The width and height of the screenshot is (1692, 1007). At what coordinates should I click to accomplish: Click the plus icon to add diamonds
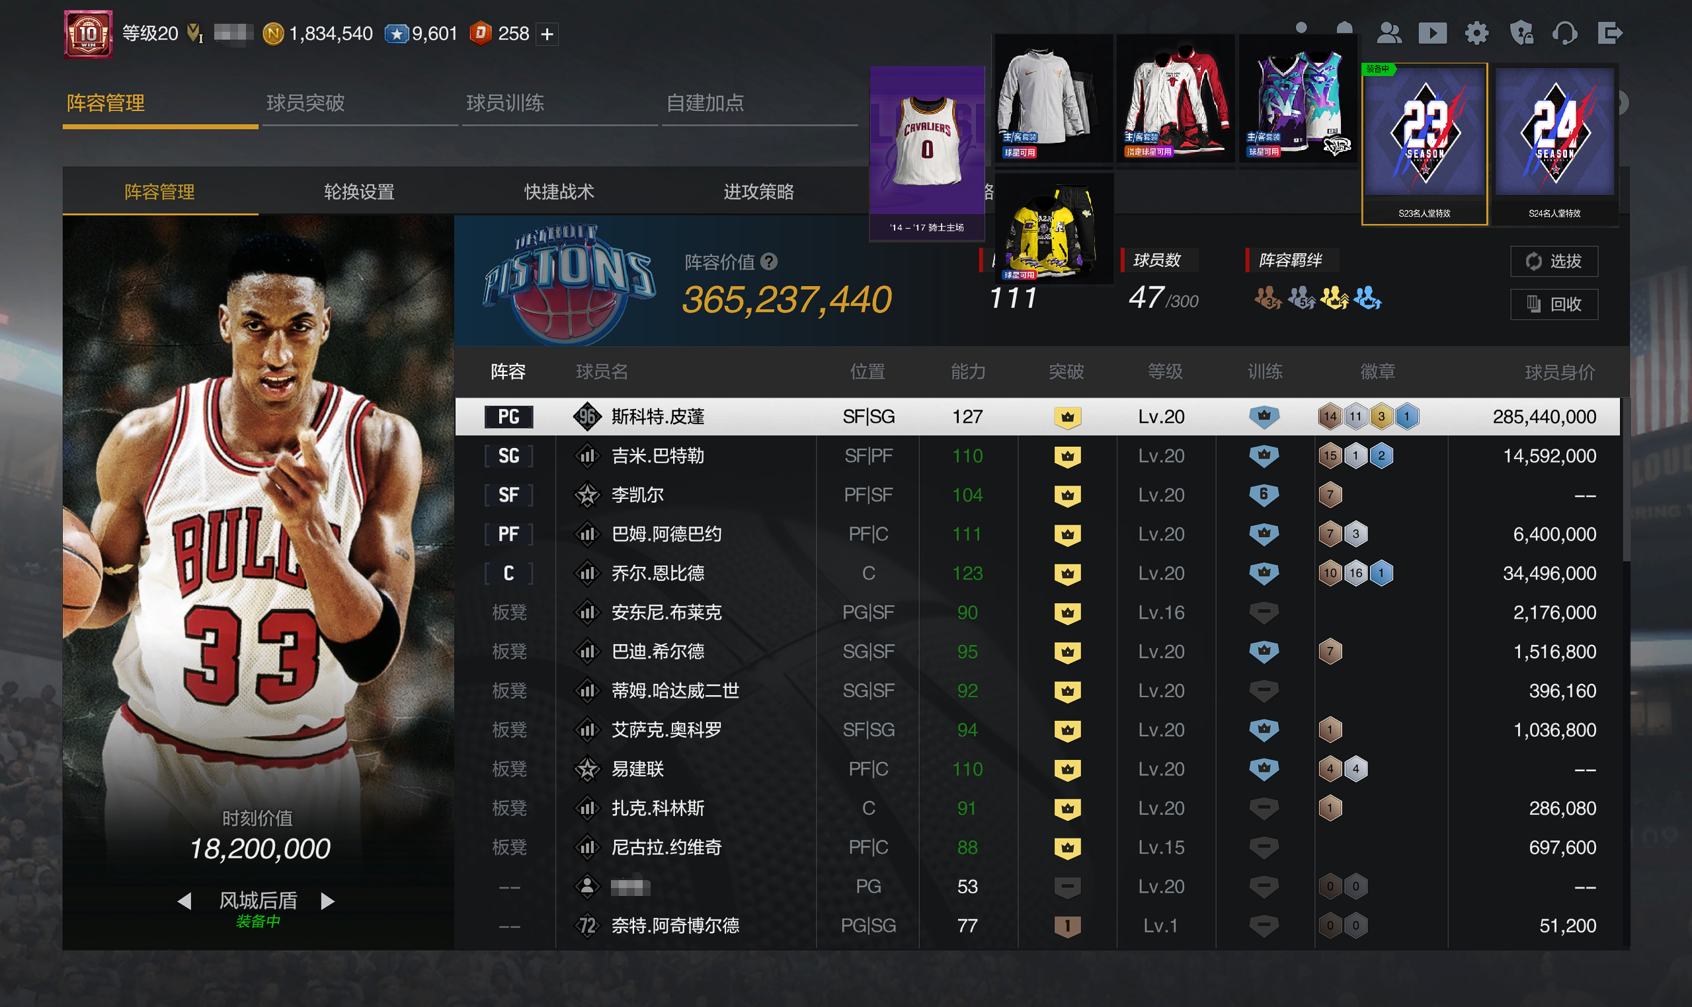pyautogui.click(x=547, y=34)
